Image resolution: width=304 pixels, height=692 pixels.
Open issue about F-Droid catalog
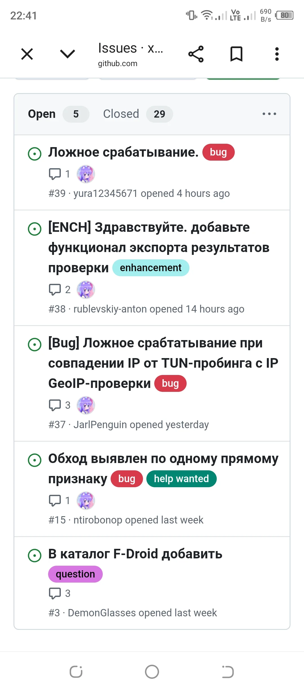pyautogui.click(x=135, y=554)
